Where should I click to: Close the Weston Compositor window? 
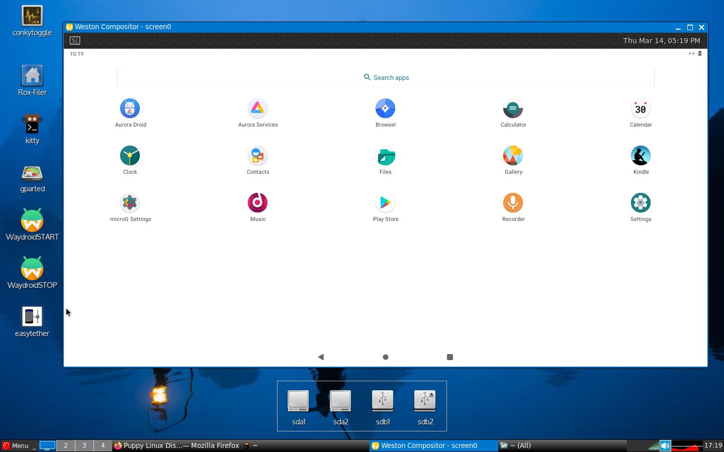point(702,27)
